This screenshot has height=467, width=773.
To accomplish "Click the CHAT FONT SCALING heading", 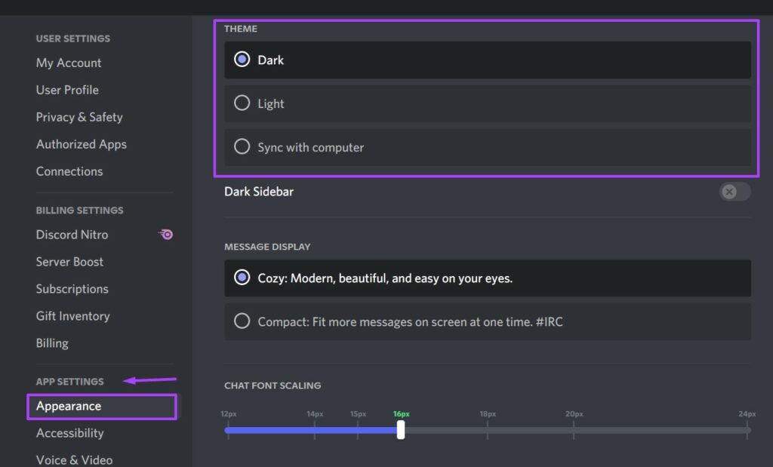I will click(x=273, y=386).
